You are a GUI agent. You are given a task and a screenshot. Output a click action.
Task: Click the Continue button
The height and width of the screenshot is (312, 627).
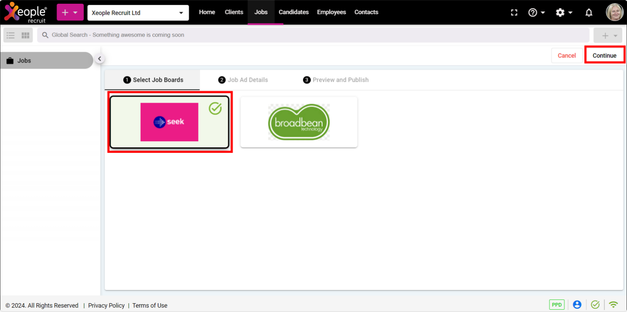point(604,56)
